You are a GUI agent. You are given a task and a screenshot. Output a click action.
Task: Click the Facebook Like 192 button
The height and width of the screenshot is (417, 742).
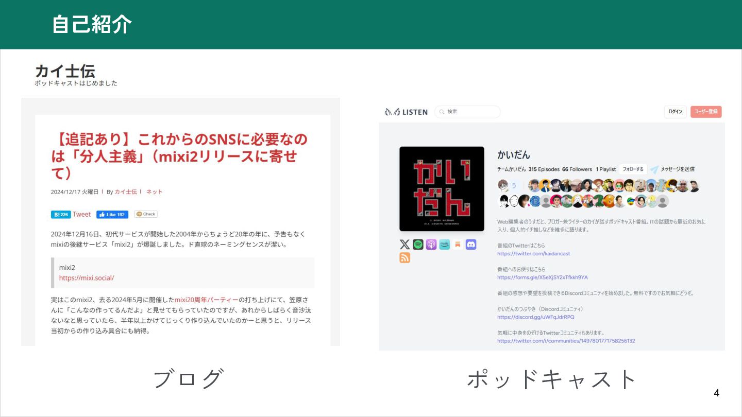pyautogui.click(x=112, y=214)
